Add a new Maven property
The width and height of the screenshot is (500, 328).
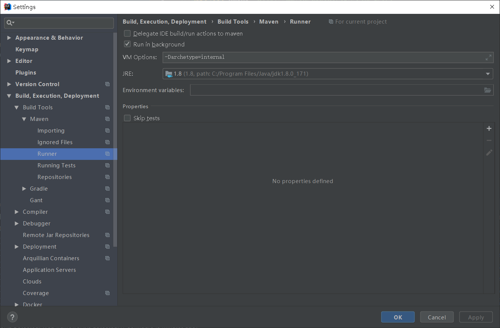(x=489, y=128)
